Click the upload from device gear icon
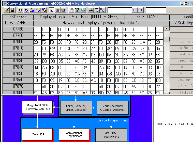The image size is (193, 142). pos(38,10)
